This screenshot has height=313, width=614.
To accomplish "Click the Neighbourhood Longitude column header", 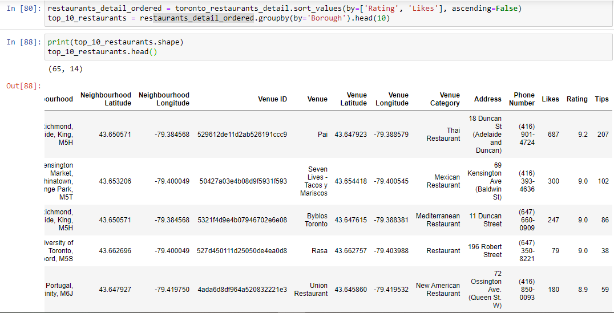I will [x=164, y=99].
